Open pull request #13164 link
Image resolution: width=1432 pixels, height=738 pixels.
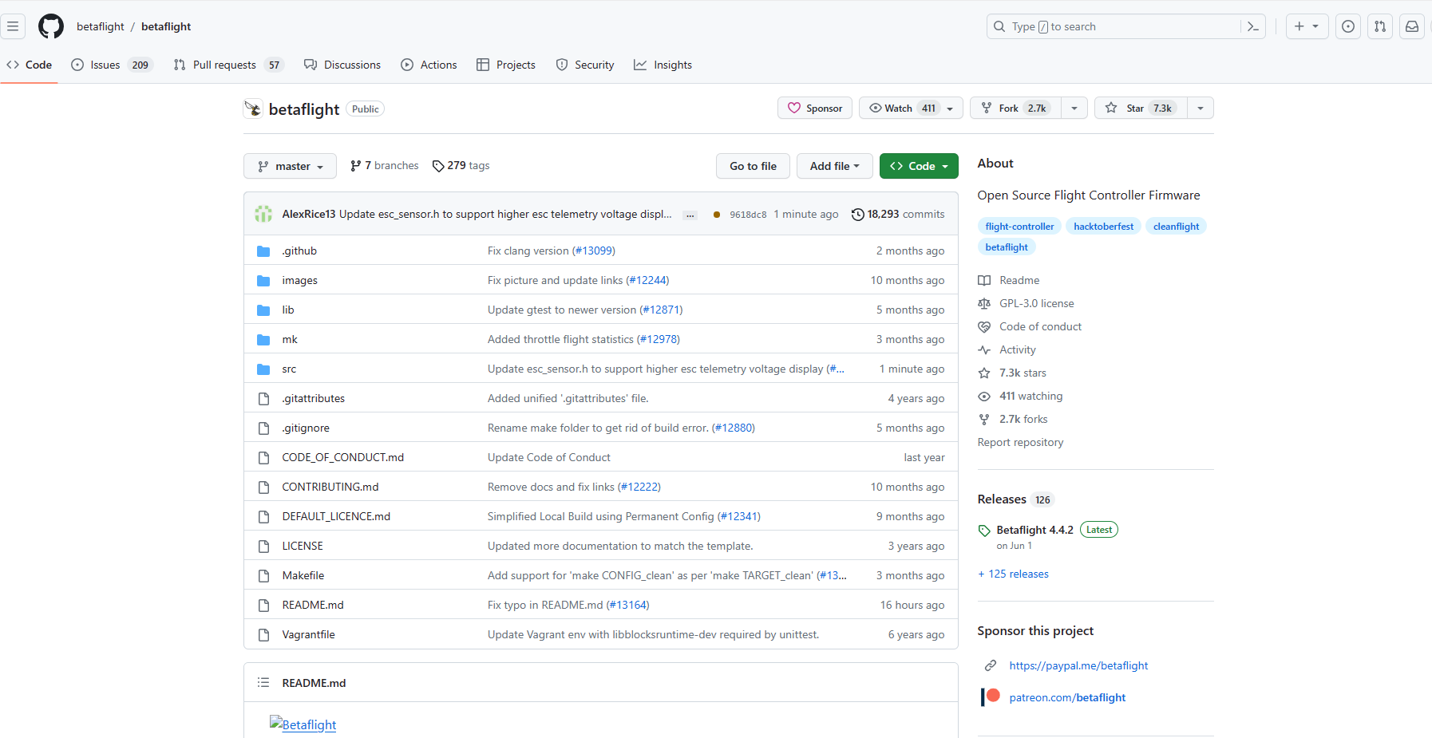(628, 605)
